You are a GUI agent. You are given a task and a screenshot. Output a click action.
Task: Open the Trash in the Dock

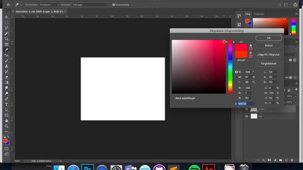click(244, 167)
